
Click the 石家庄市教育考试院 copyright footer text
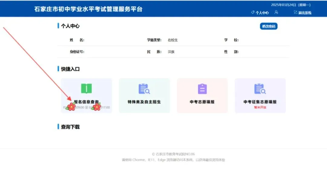coord(173,154)
